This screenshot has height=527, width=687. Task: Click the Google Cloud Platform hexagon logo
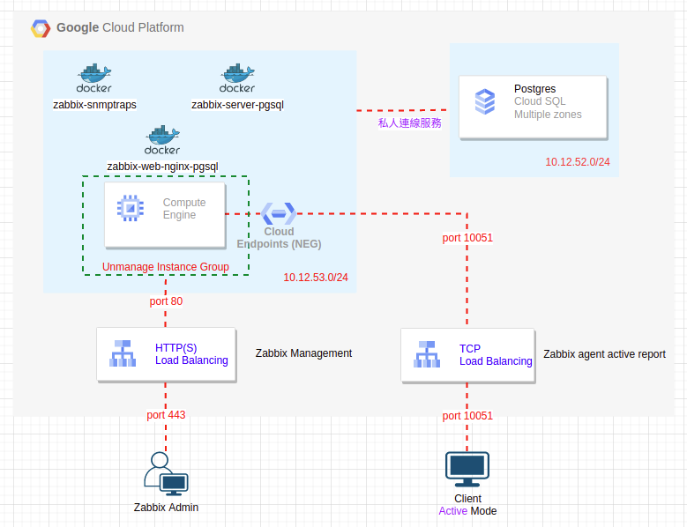41,28
